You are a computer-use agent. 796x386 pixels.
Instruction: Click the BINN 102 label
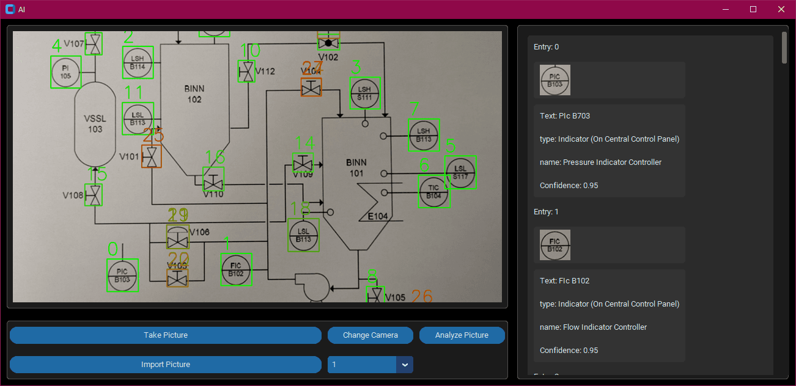(x=194, y=94)
